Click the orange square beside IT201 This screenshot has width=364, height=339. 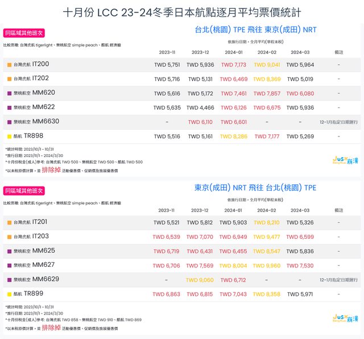(9, 222)
